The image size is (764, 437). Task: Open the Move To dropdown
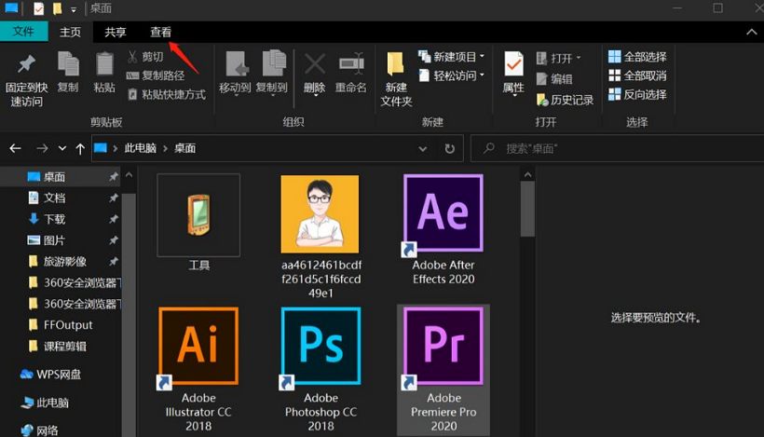(235, 88)
